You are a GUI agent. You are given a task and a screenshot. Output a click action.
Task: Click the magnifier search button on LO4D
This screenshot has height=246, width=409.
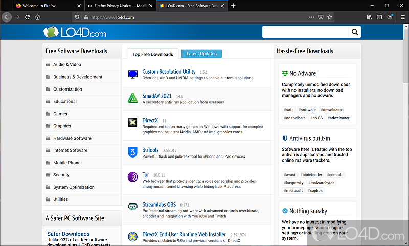(354, 32)
